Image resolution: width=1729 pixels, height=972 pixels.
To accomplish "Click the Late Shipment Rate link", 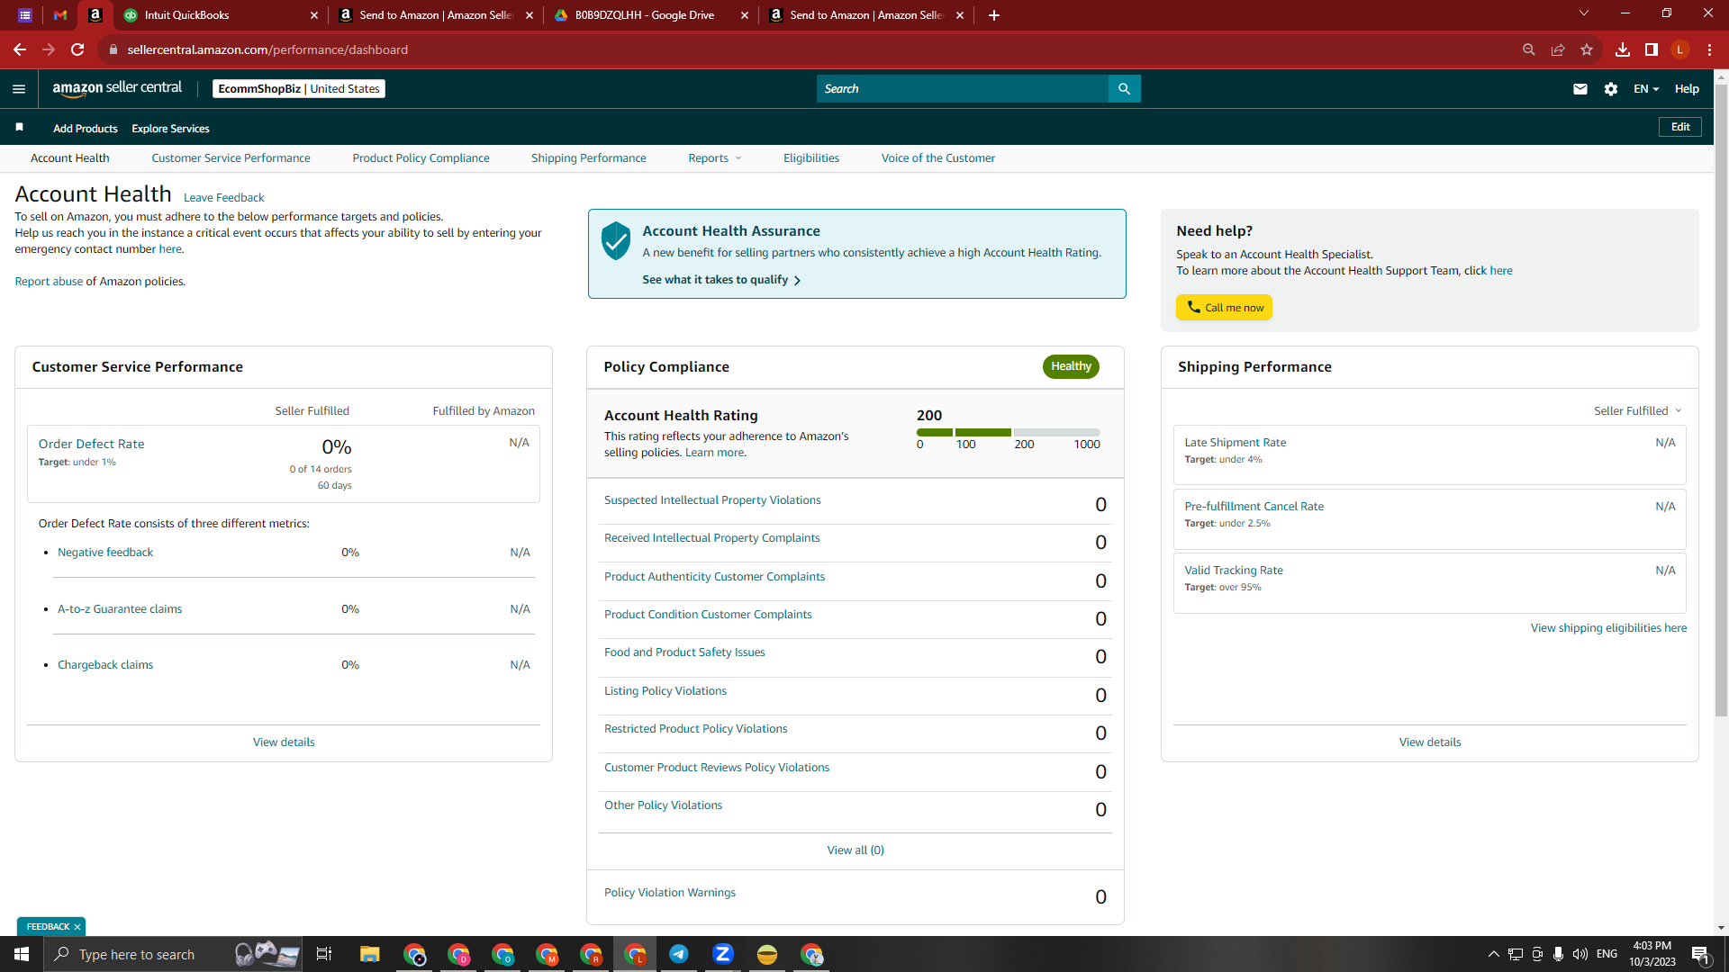I will (1235, 442).
